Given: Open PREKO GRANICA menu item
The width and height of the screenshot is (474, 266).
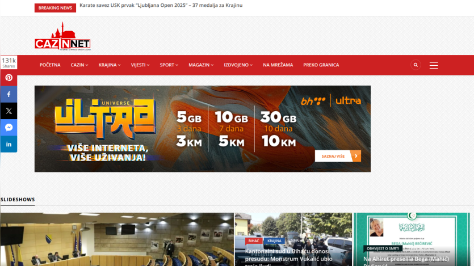Looking at the screenshot, I should click(321, 65).
